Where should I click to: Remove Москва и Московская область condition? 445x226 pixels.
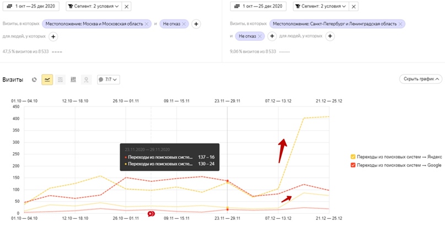tap(147, 24)
